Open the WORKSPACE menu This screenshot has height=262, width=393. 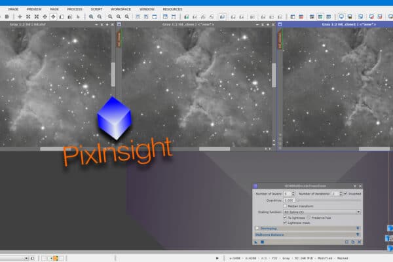121,9
